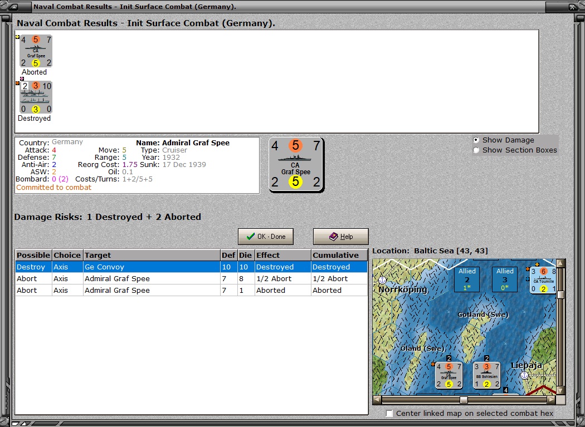Select the Graf Spee Aborted row with die 1
Screen dimensions: 585x427
coord(192,290)
